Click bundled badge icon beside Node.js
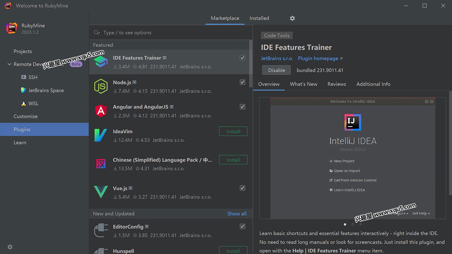The height and width of the screenshot is (254, 452). point(134,82)
